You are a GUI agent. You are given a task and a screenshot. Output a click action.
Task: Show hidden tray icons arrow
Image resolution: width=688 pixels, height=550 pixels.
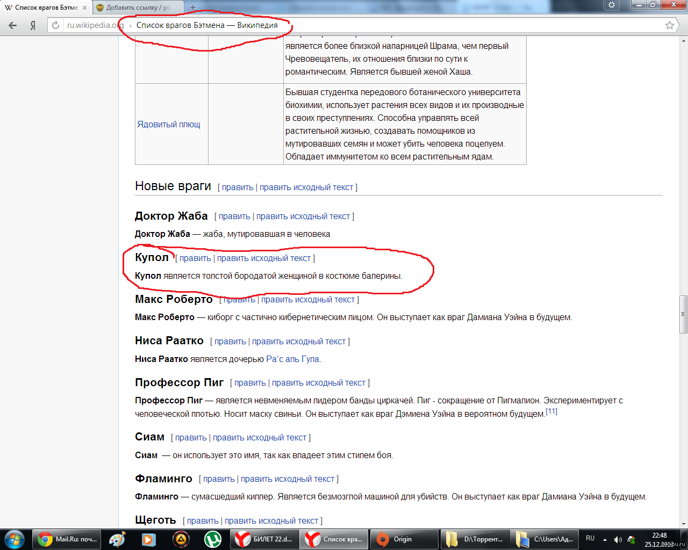point(605,539)
